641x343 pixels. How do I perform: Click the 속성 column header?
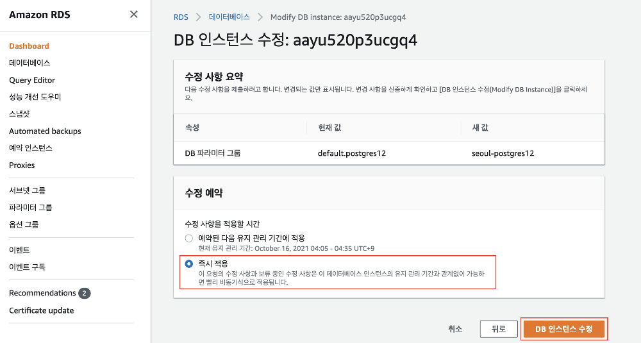192,128
